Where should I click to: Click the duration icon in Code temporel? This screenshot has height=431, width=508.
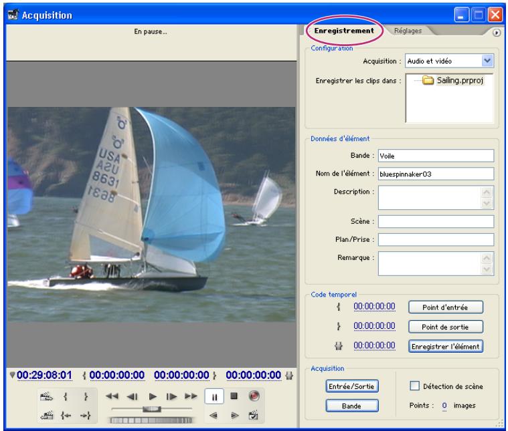pyautogui.click(x=339, y=346)
